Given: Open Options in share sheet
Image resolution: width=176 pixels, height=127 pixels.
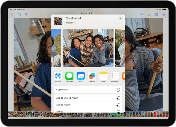Looking at the screenshot, I should tap(70, 23).
